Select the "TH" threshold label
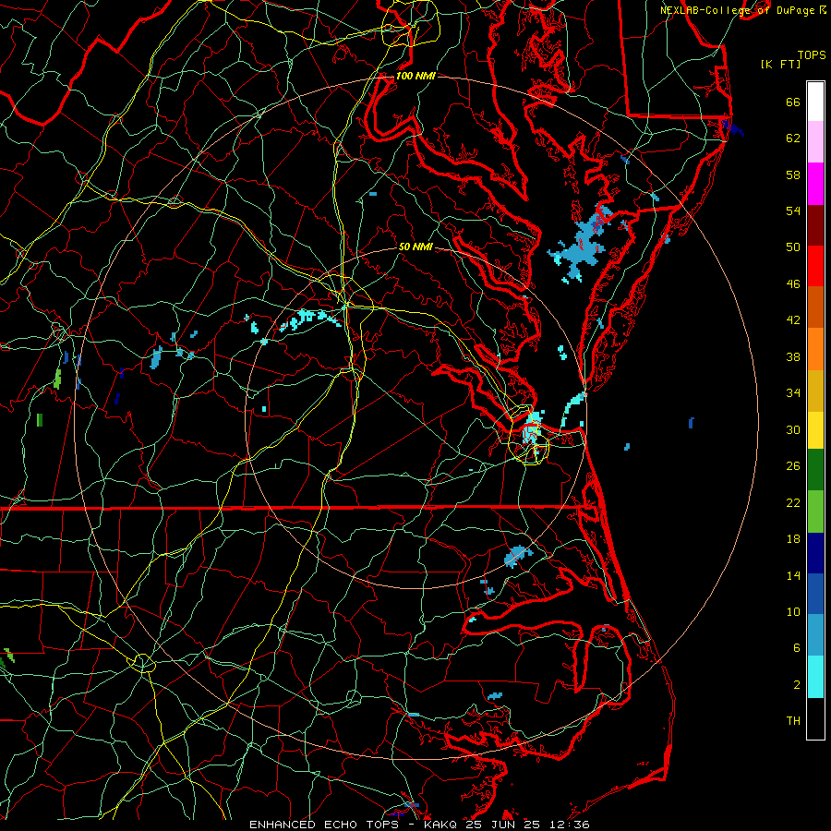The image size is (831, 831). (x=793, y=720)
